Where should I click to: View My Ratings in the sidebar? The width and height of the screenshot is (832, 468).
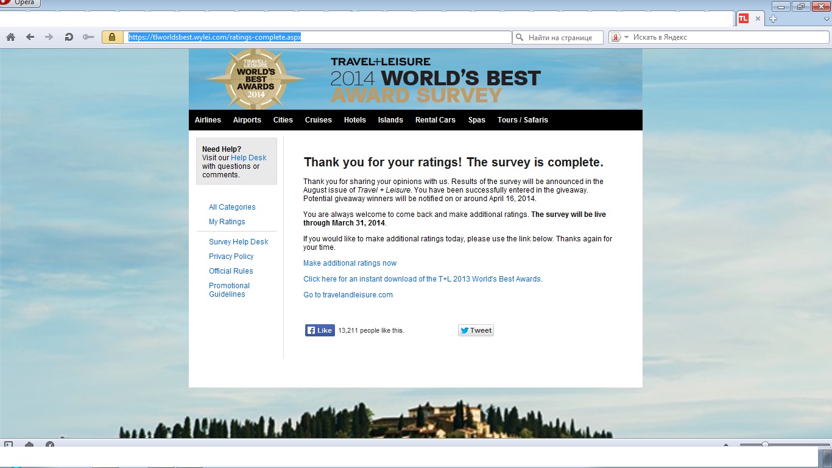tap(227, 222)
